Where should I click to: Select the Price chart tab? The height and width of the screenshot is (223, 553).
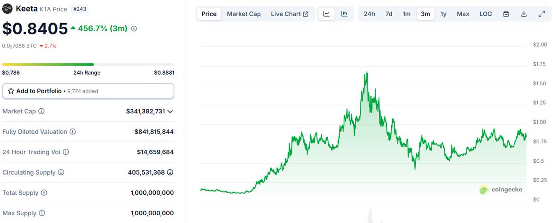click(x=209, y=14)
